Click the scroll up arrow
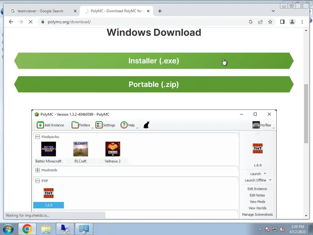Screen dimensions: 313x235 (x=306, y=30)
